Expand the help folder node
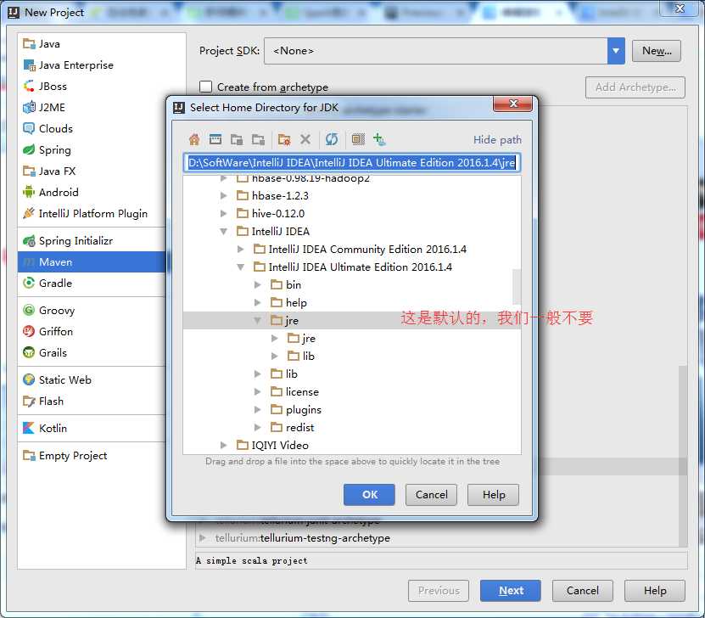Screen dimensions: 705x618 point(258,303)
